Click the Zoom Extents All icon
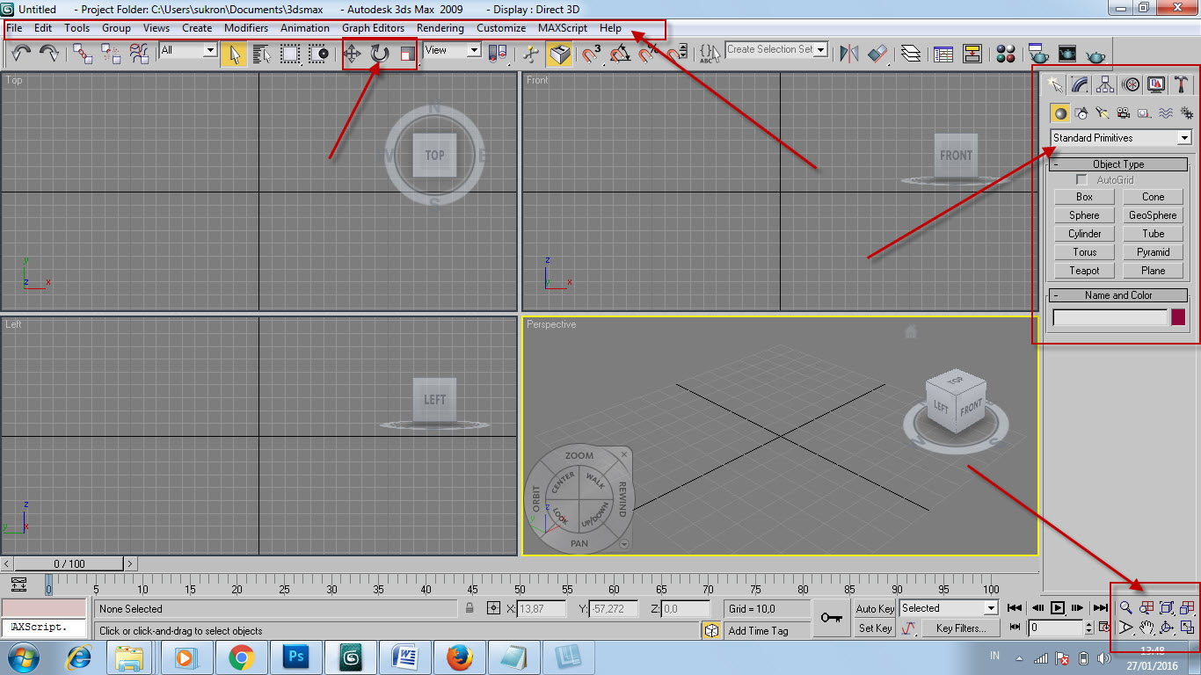This screenshot has width=1201, height=675. [1186, 609]
